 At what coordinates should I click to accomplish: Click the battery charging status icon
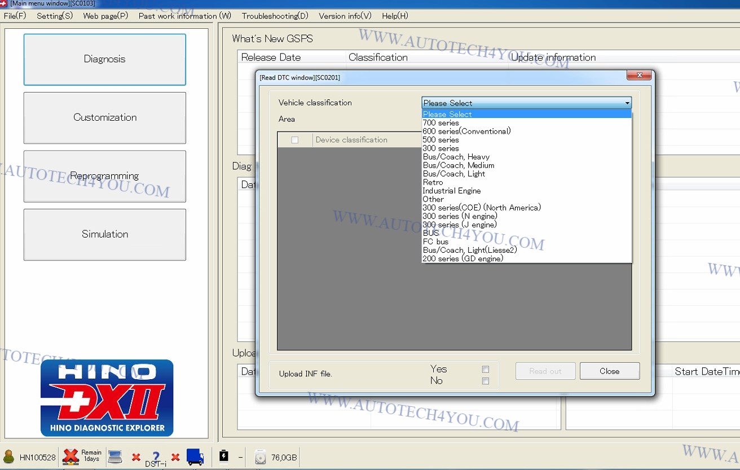pyautogui.click(x=224, y=456)
